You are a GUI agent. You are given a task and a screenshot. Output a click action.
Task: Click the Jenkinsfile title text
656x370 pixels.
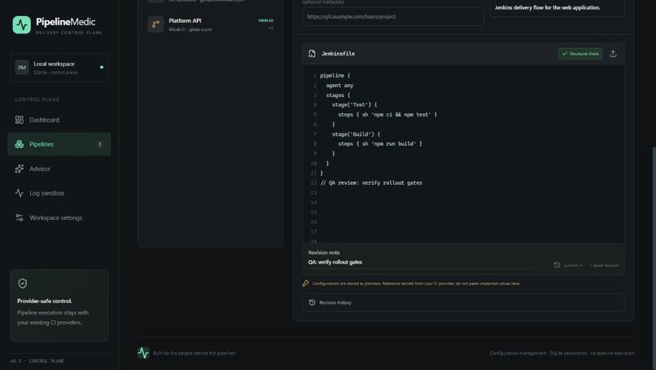pos(338,54)
